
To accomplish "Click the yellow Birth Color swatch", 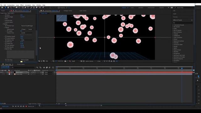I will coord(21,62).
